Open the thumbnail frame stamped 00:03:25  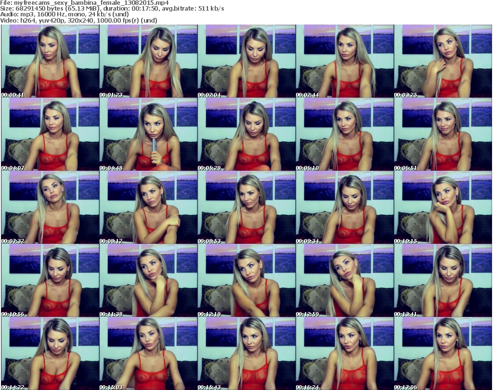443,61
